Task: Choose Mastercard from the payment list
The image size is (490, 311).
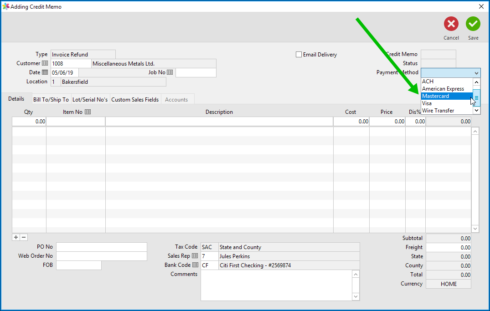Action: click(447, 96)
